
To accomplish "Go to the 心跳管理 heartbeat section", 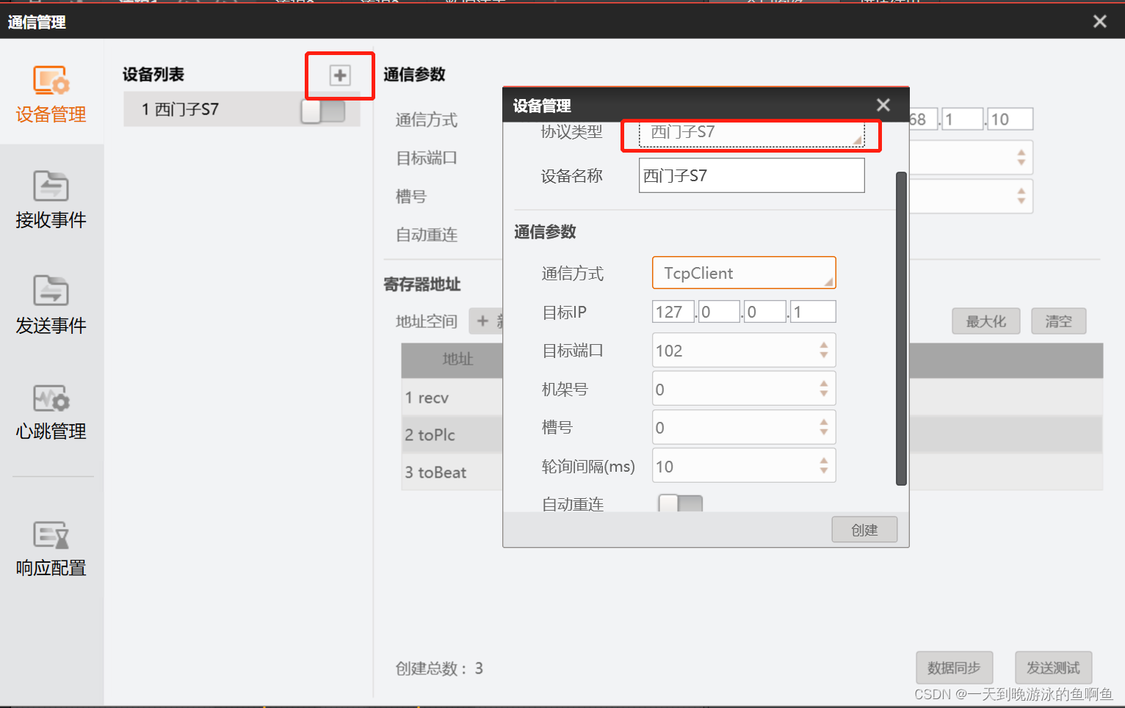I will (51, 412).
